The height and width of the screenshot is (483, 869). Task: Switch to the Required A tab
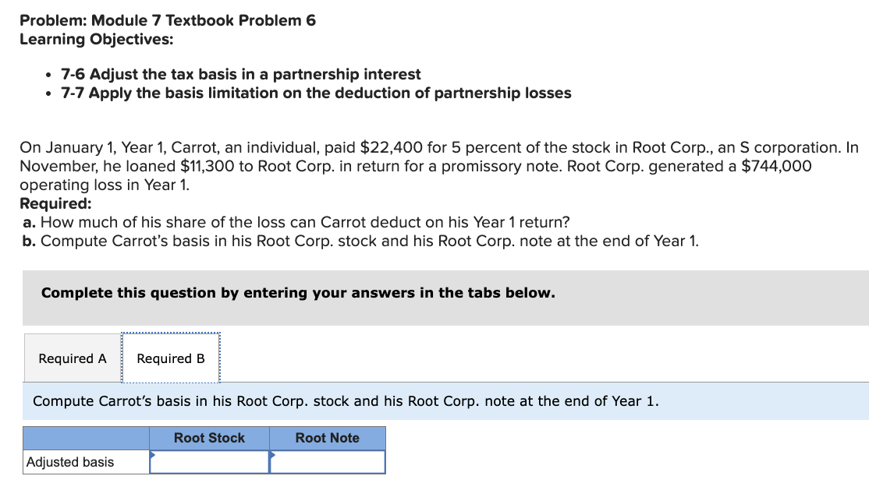point(72,358)
